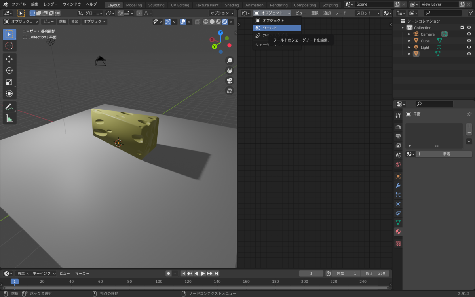Open the オプション dropdown in the viewport
This screenshot has height=297, width=475.
click(x=222, y=13)
